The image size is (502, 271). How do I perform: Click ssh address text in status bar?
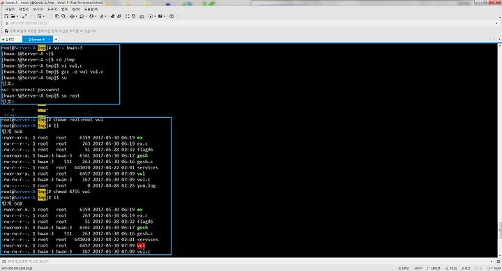[17, 268]
